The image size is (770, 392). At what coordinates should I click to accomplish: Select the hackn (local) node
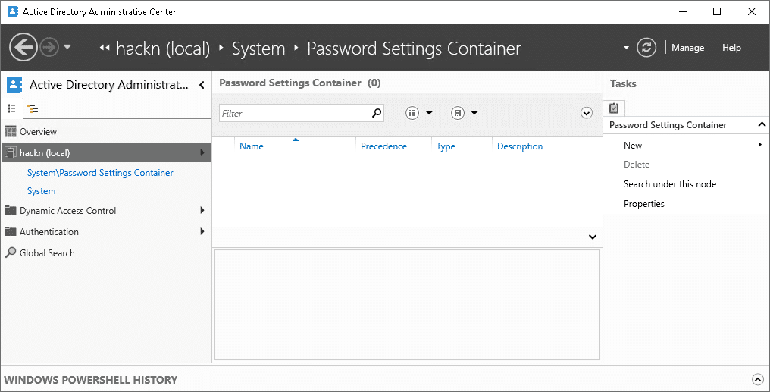(x=106, y=152)
